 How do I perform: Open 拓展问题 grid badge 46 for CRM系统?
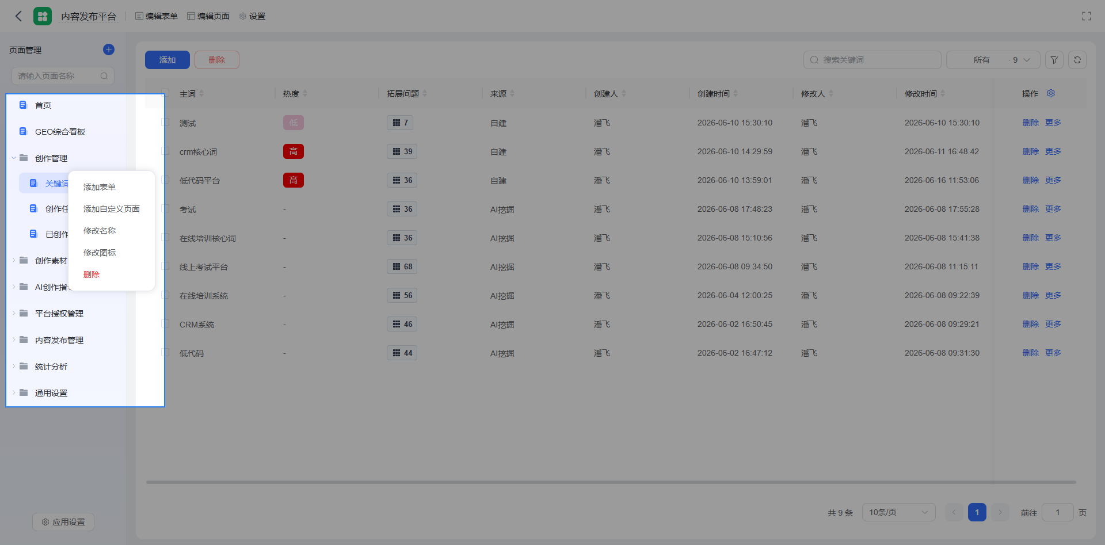(402, 324)
